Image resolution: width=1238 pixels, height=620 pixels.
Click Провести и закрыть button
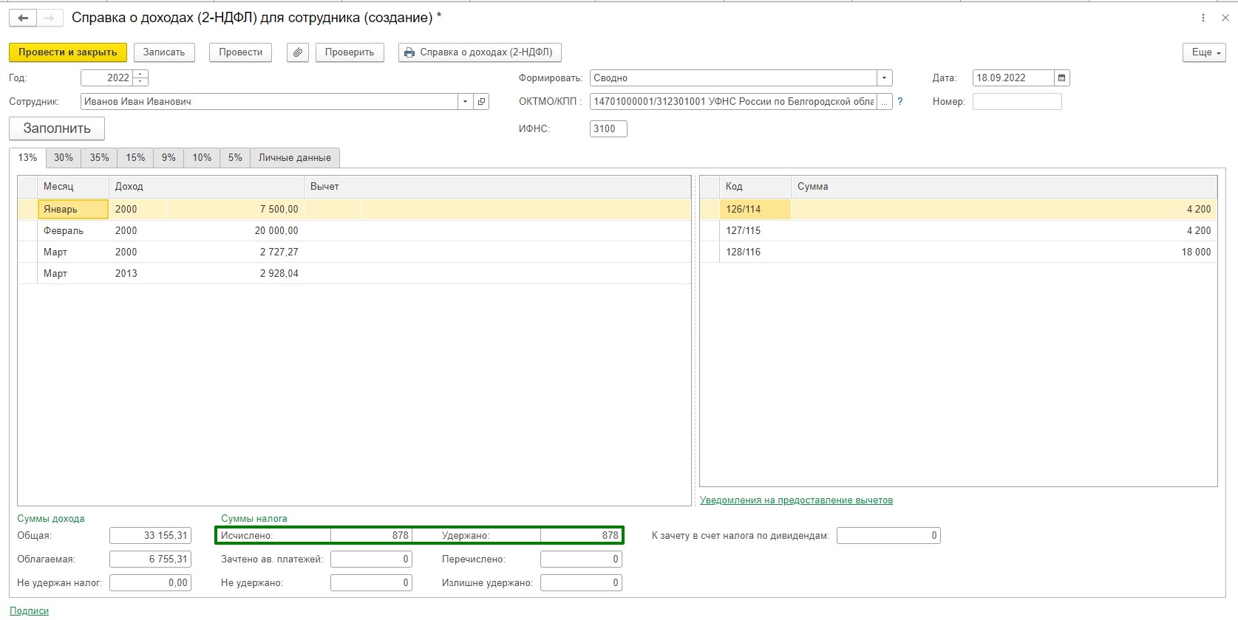pyautogui.click(x=68, y=52)
